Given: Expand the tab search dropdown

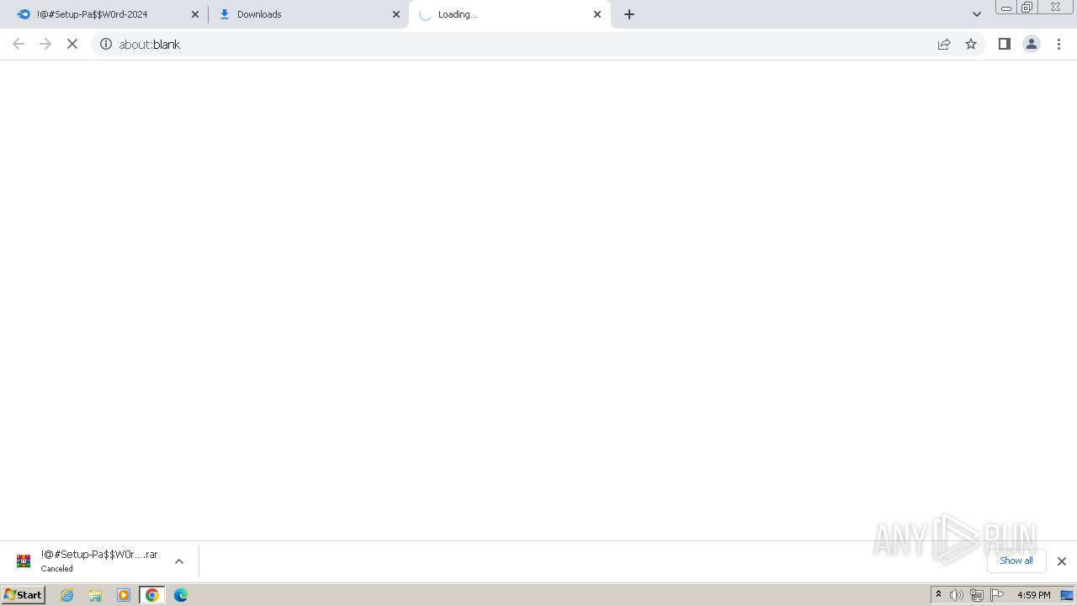Looking at the screenshot, I should pos(977,14).
